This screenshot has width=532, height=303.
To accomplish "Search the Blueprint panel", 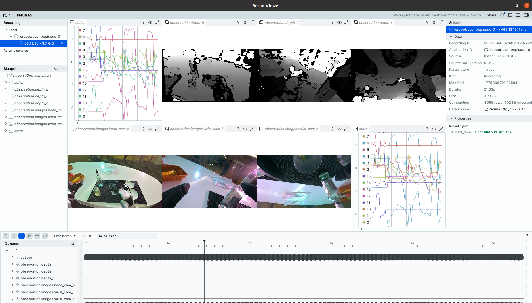I will (x=56, y=68).
